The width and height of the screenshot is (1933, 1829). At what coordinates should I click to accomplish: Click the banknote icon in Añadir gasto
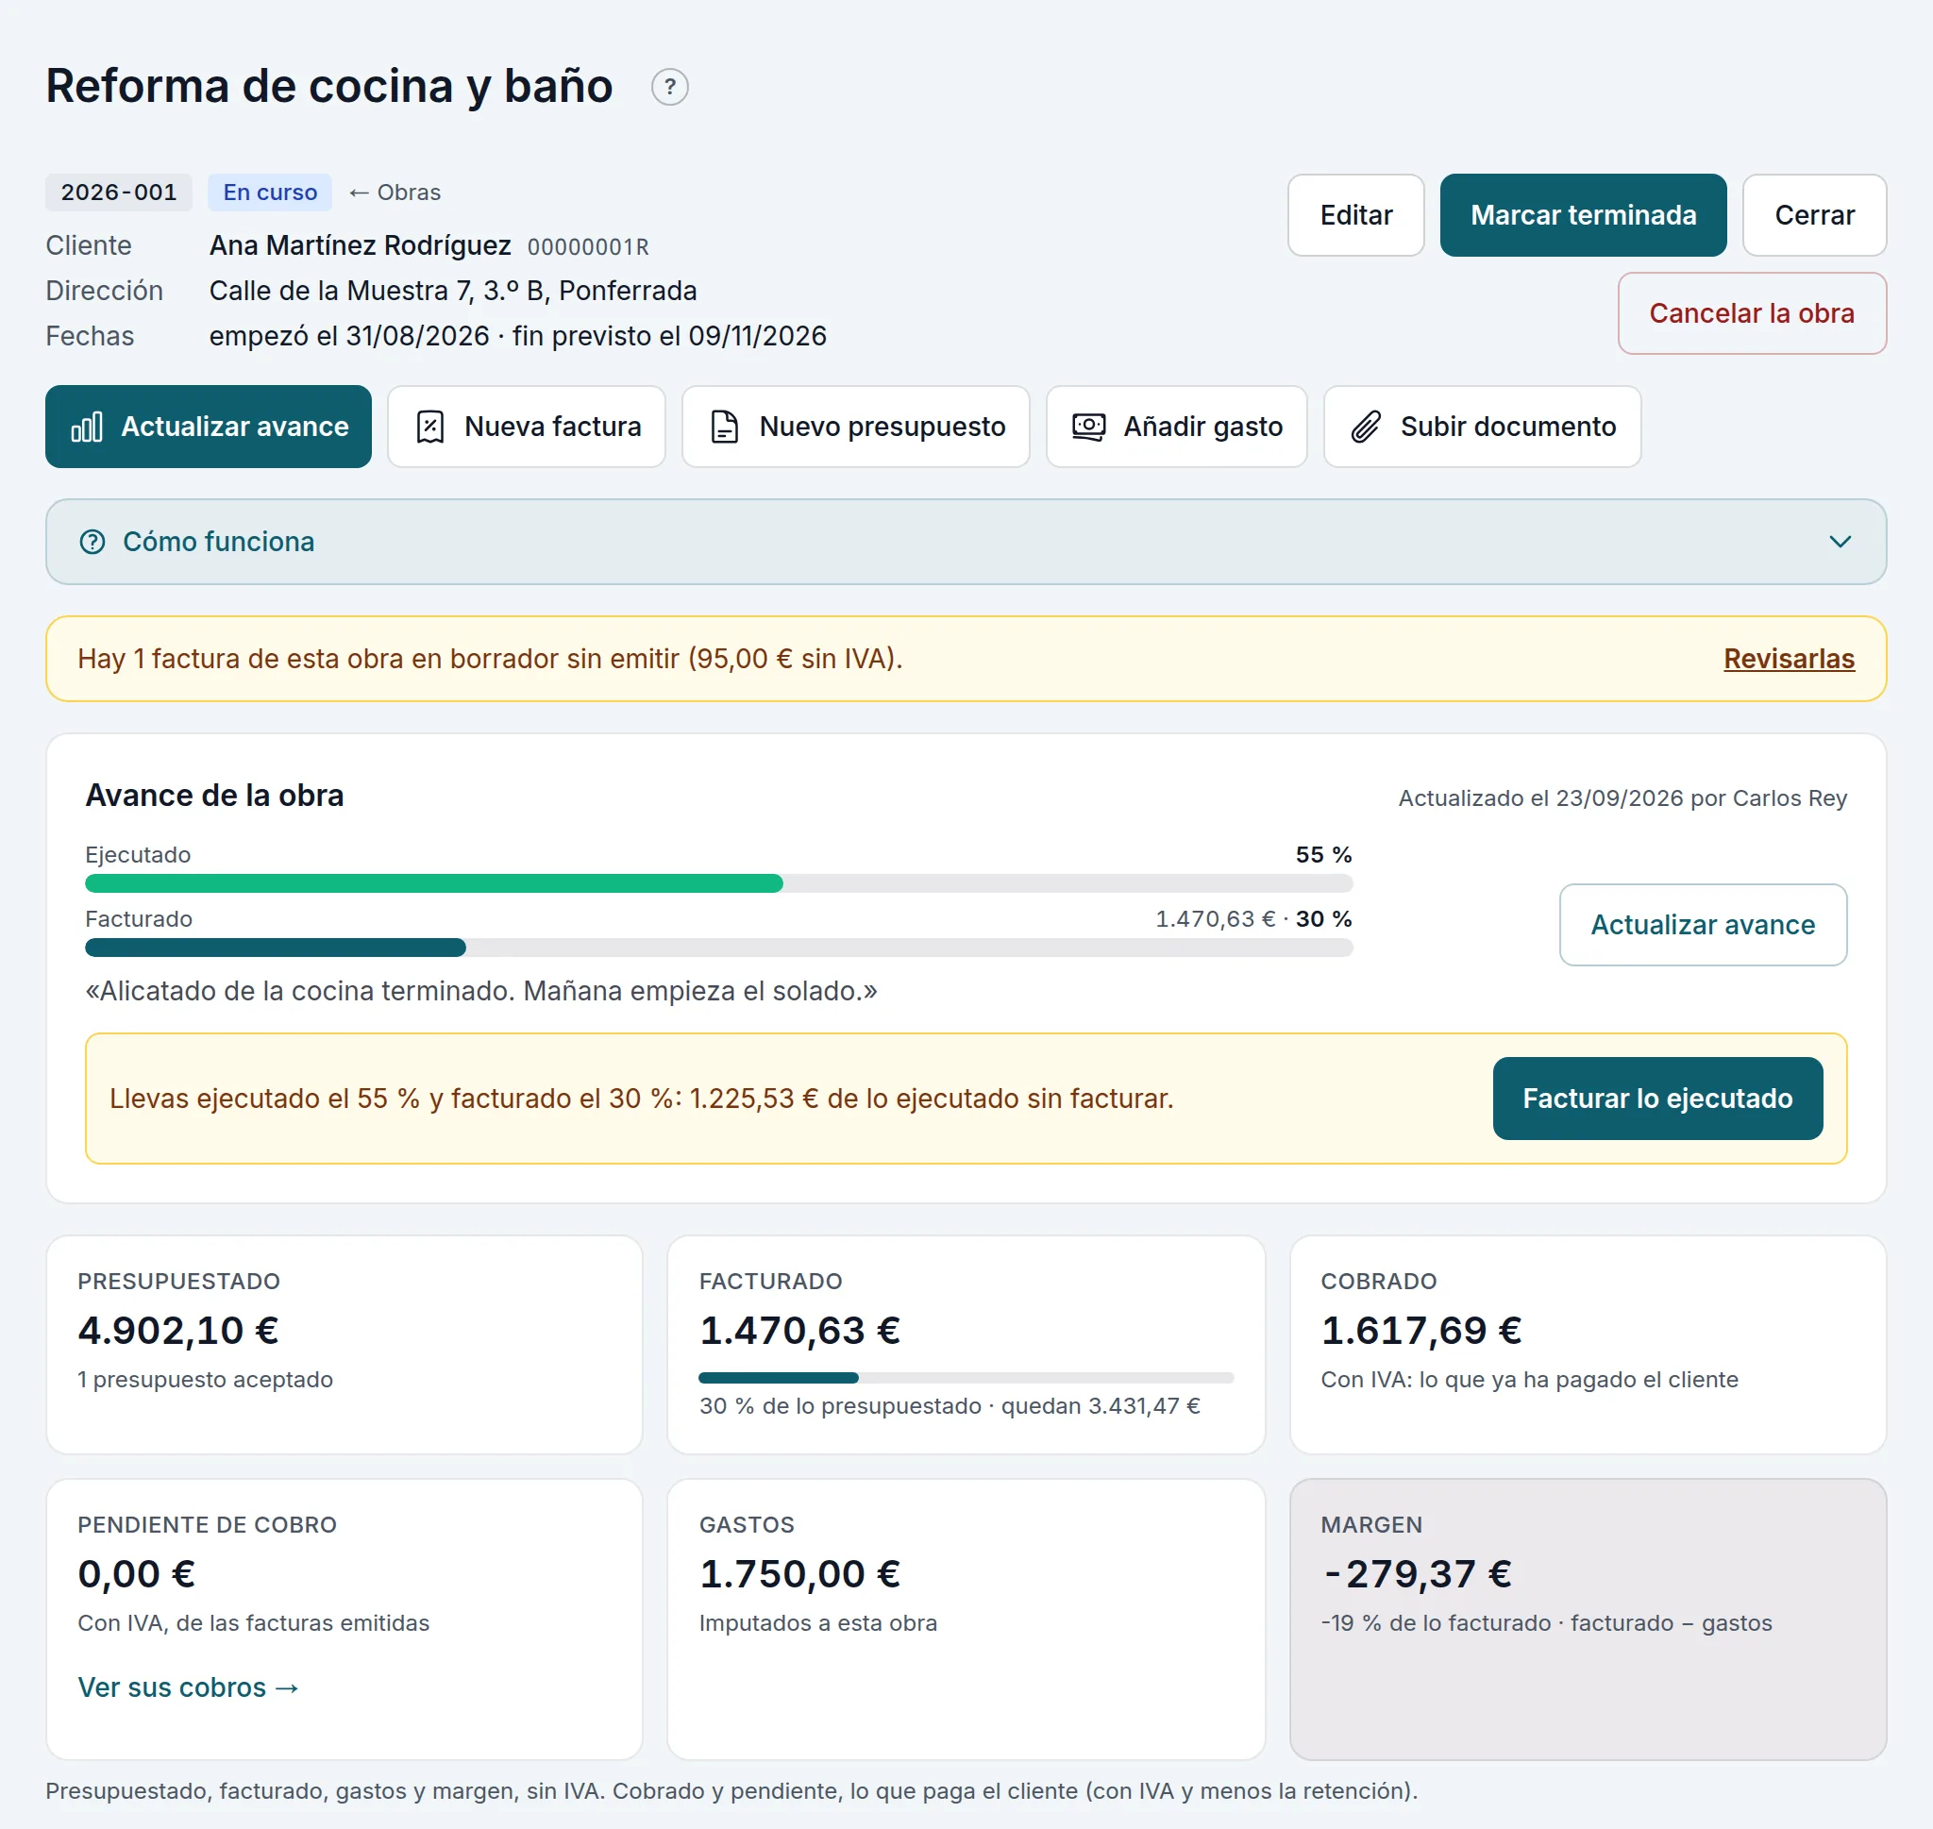pos(1089,427)
